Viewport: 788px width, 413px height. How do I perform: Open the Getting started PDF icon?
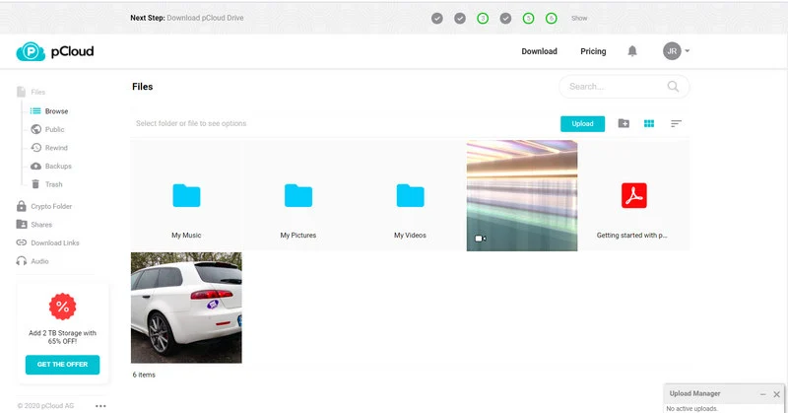pyautogui.click(x=633, y=195)
